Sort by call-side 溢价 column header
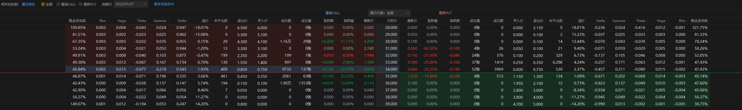The width and height of the screenshot is (742, 110). pyautogui.click(x=205, y=21)
